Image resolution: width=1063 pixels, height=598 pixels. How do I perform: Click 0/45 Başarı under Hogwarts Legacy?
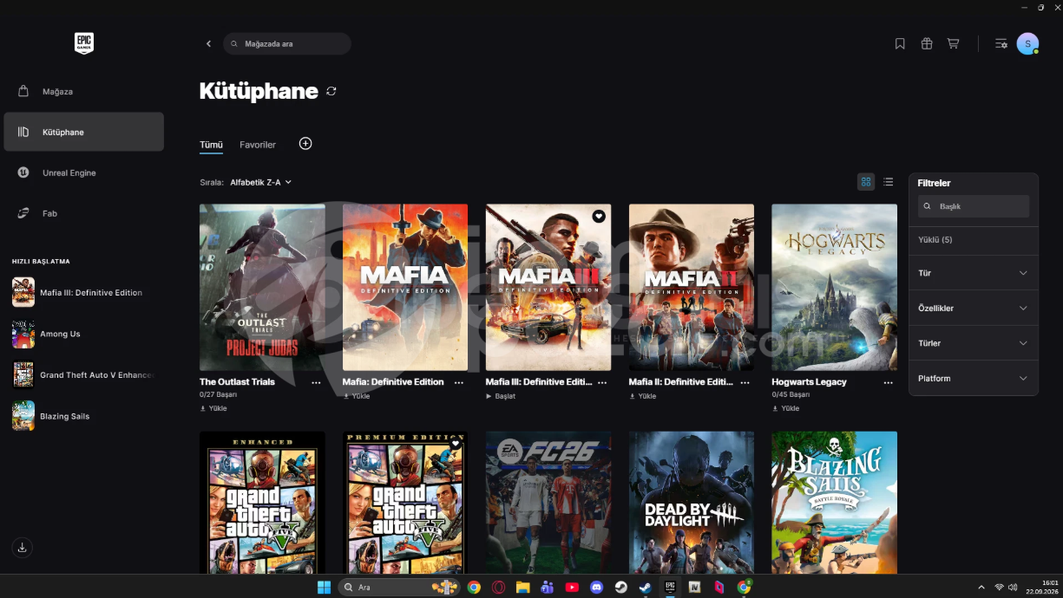(791, 394)
